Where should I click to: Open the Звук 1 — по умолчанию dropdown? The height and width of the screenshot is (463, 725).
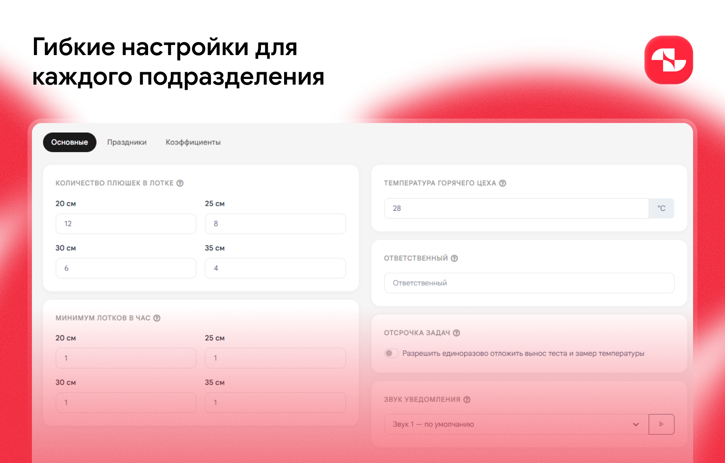tap(516, 424)
